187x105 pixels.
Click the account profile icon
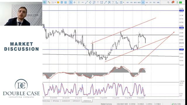[177, 2]
